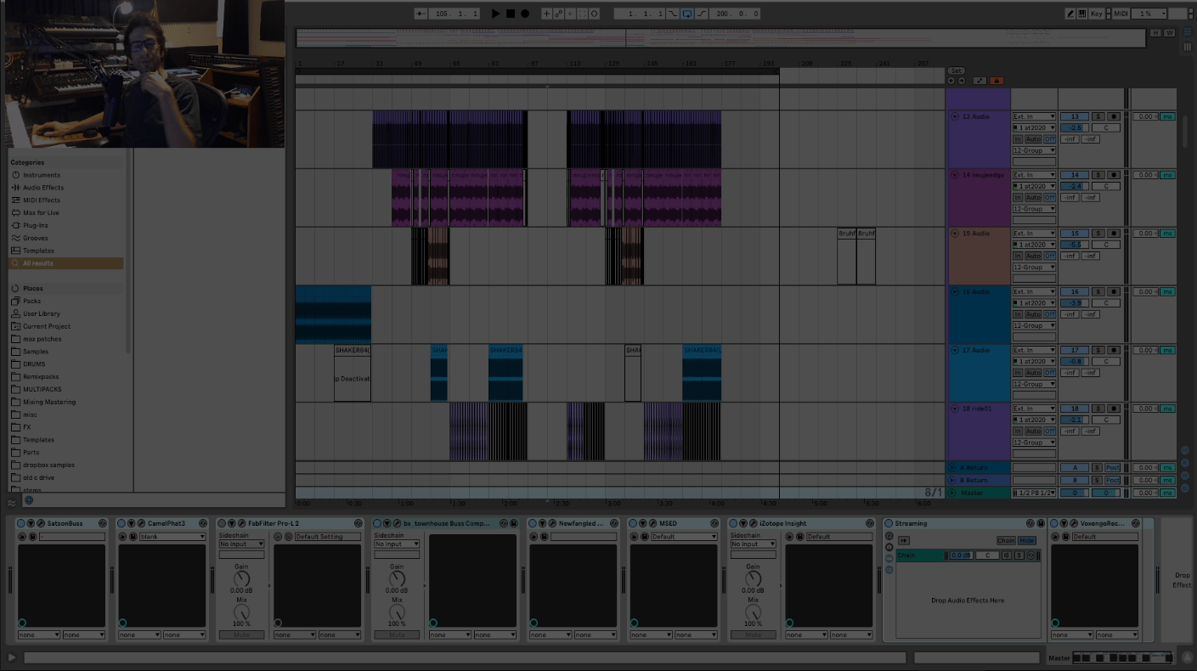
Task: Start playback with the Play button
Action: point(496,14)
